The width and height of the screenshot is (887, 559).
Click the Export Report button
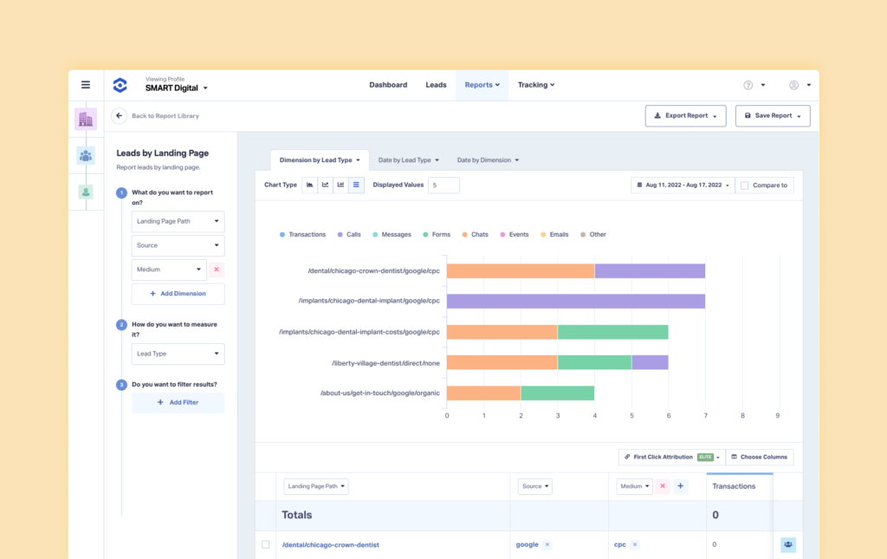pos(685,115)
